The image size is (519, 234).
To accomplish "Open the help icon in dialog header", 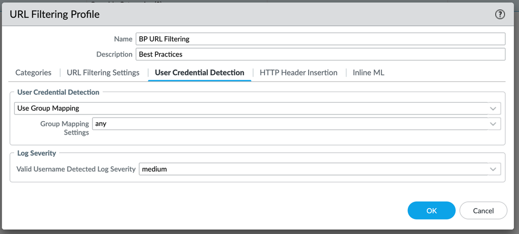I will coord(500,14).
